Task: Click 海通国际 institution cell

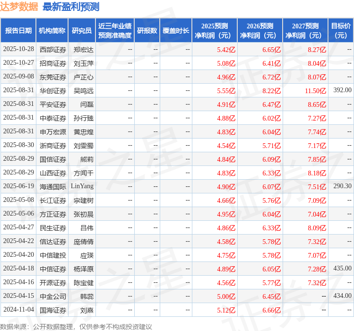Action: coord(53,187)
